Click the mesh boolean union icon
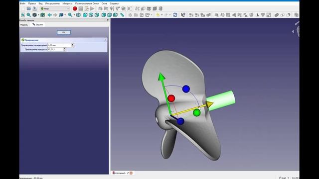The height and width of the screenshot is (179, 319). click(277, 15)
